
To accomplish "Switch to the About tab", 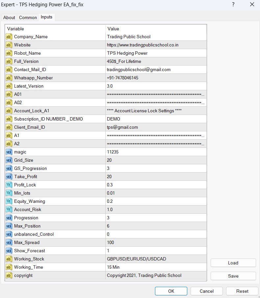I will point(9,17).
